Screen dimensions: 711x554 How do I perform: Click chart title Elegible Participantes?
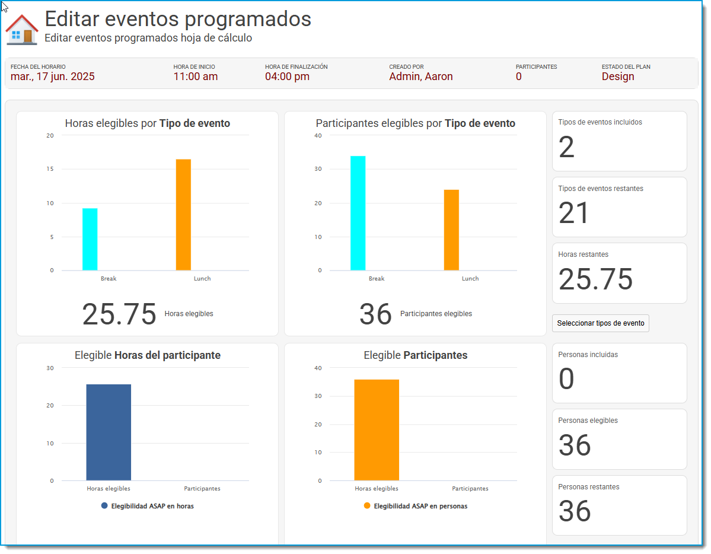[415, 355]
